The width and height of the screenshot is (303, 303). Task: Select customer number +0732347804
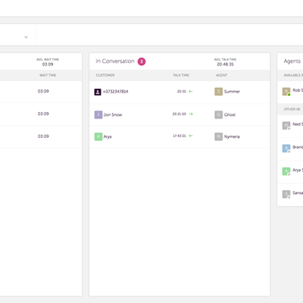click(115, 92)
